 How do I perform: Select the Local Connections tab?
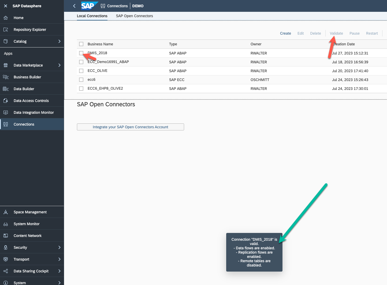tap(92, 16)
